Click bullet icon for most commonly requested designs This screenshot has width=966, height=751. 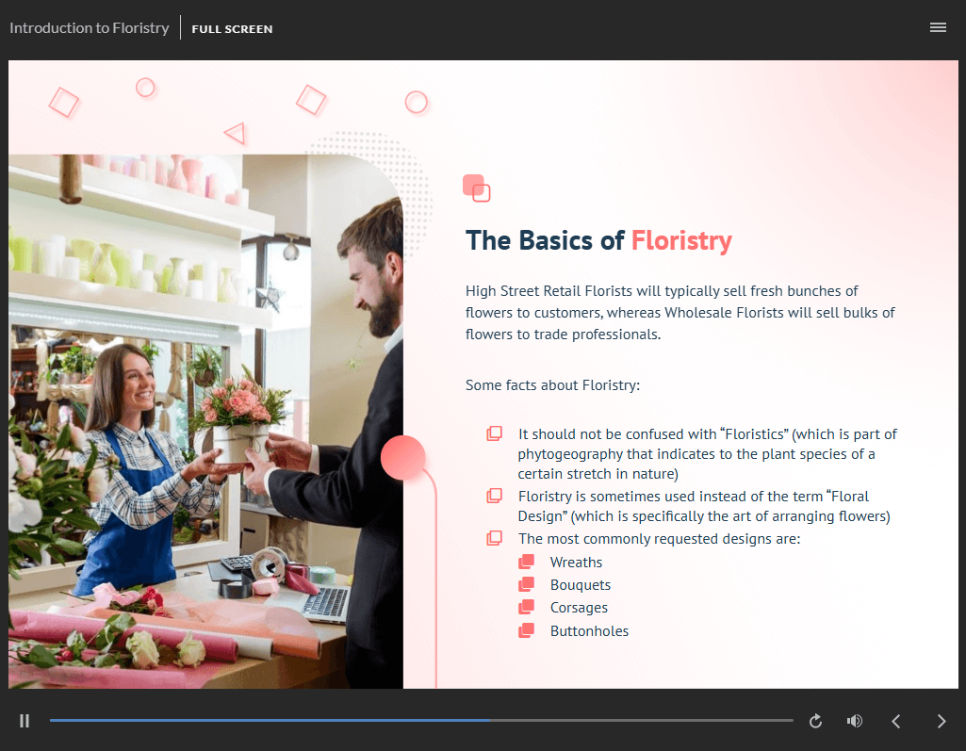click(x=494, y=538)
